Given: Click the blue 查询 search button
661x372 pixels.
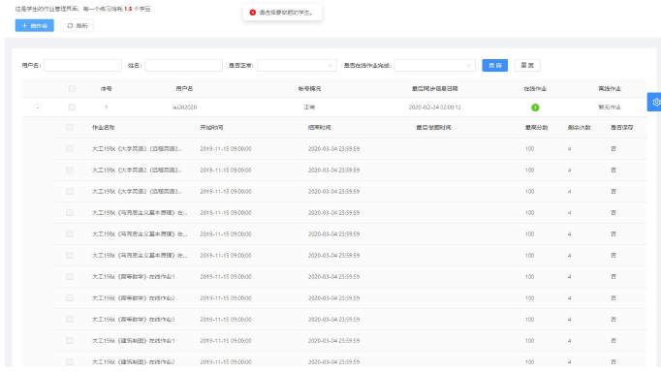Looking at the screenshot, I should coord(495,65).
